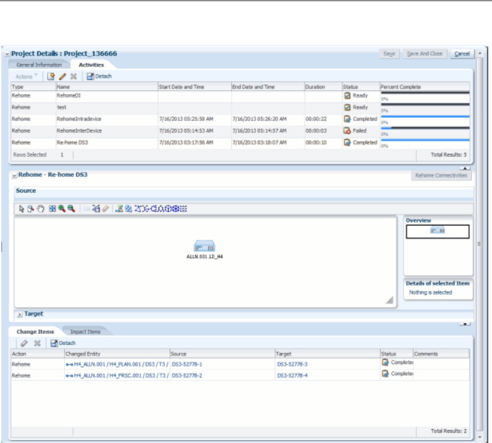Click the Completed status icon for RehomeIntradevice

click(347, 119)
